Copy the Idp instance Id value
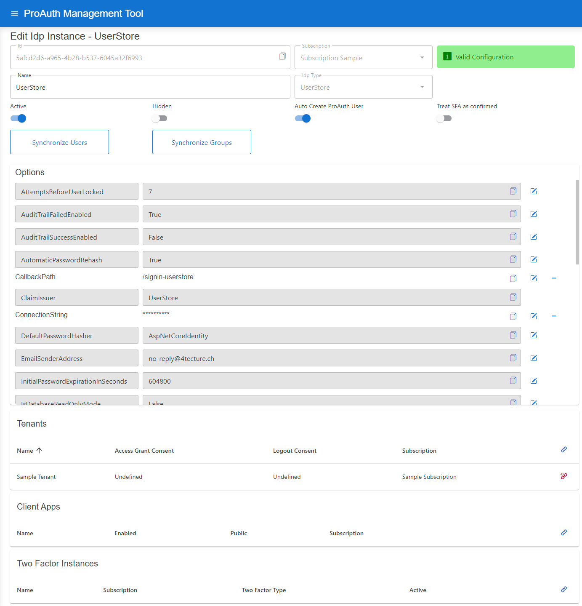582x606 pixels. [282, 56]
